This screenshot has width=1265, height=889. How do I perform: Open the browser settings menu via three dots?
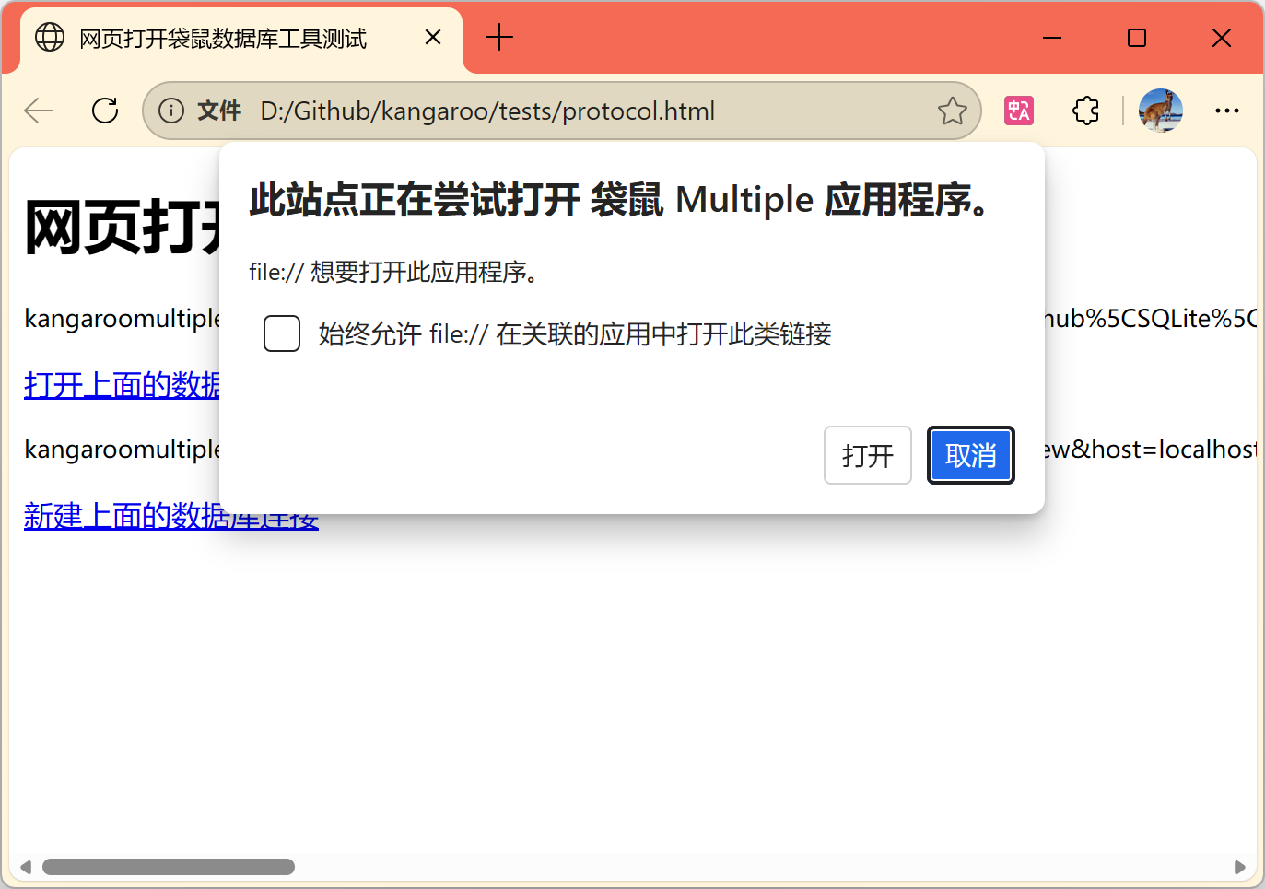(x=1227, y=111)
